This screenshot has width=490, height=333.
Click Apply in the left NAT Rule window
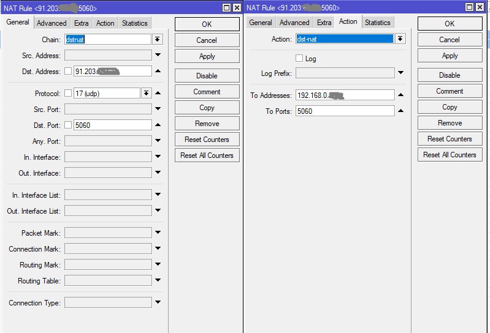pos(207,56)
